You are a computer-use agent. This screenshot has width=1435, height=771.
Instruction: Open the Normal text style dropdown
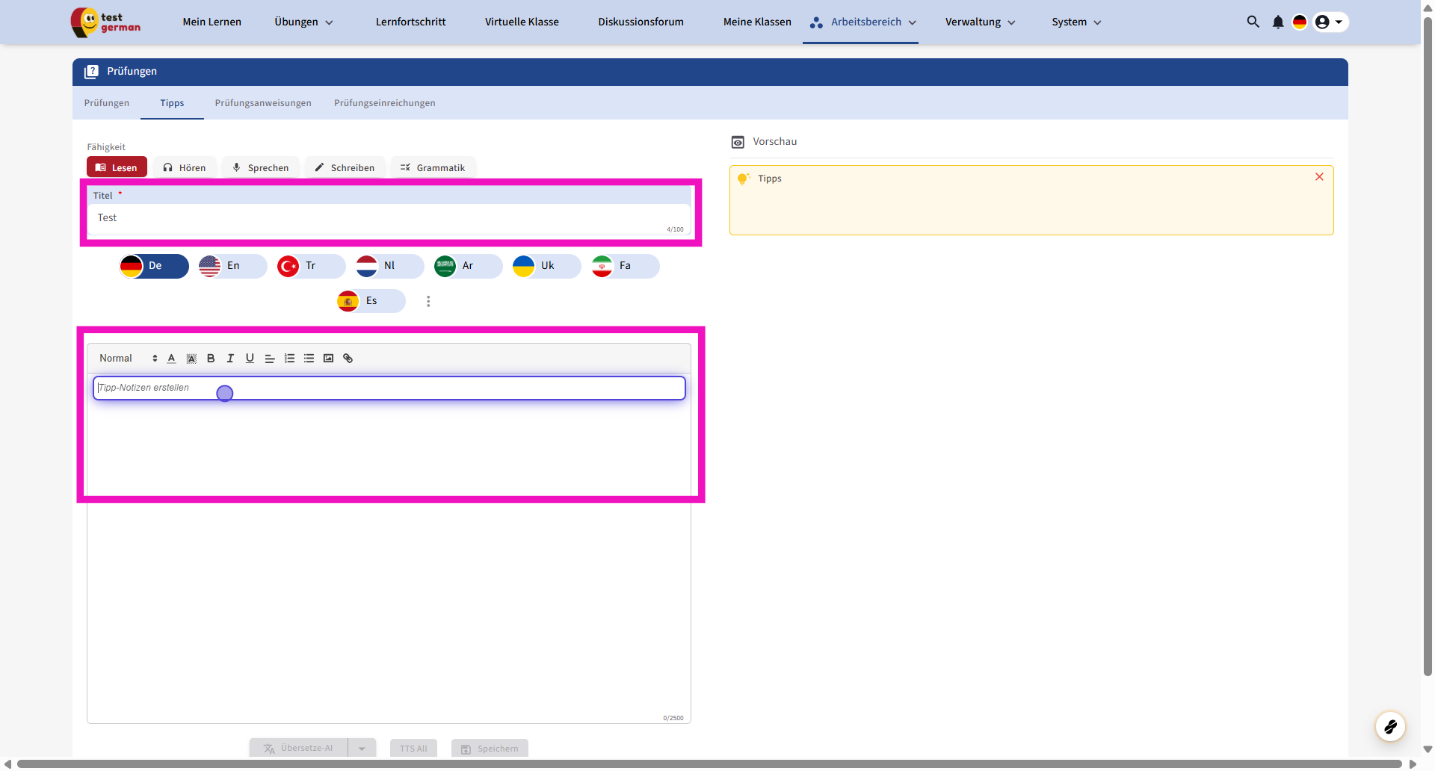128,359
